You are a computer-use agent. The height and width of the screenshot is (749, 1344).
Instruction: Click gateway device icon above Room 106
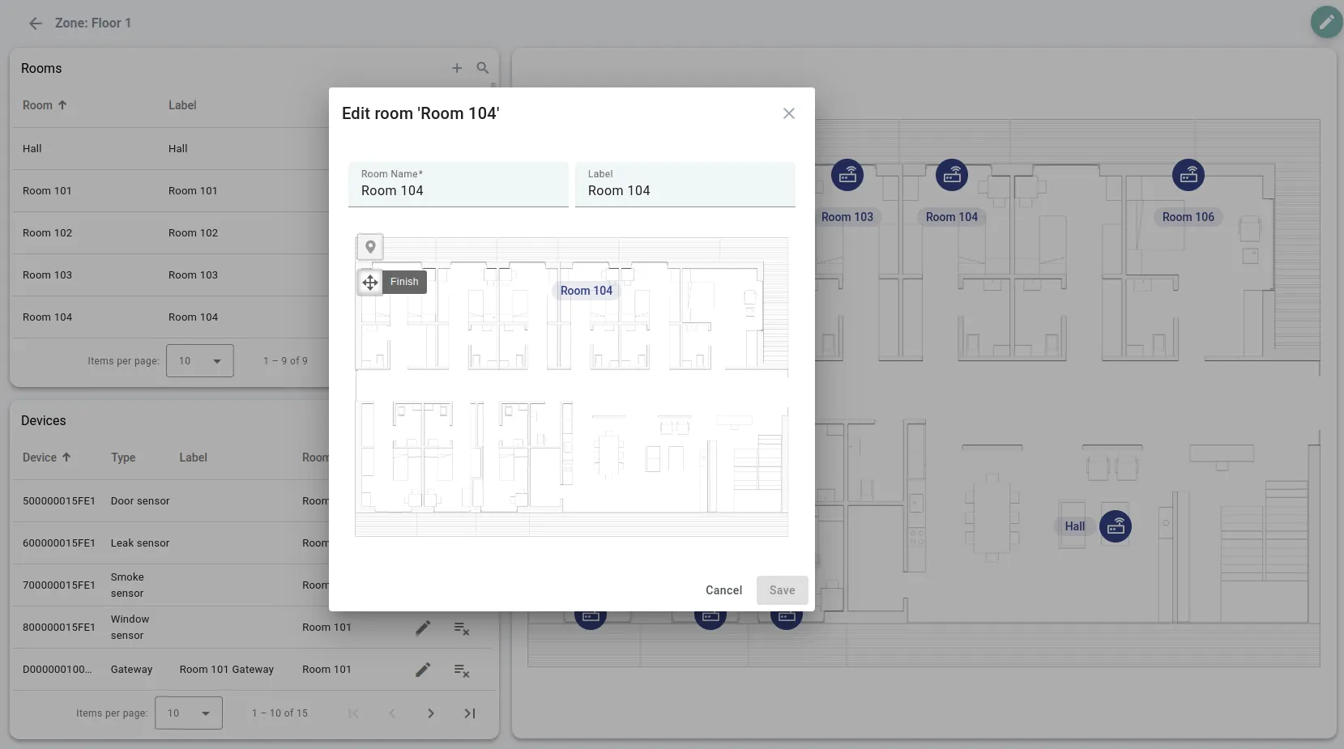click(1188, 175)
